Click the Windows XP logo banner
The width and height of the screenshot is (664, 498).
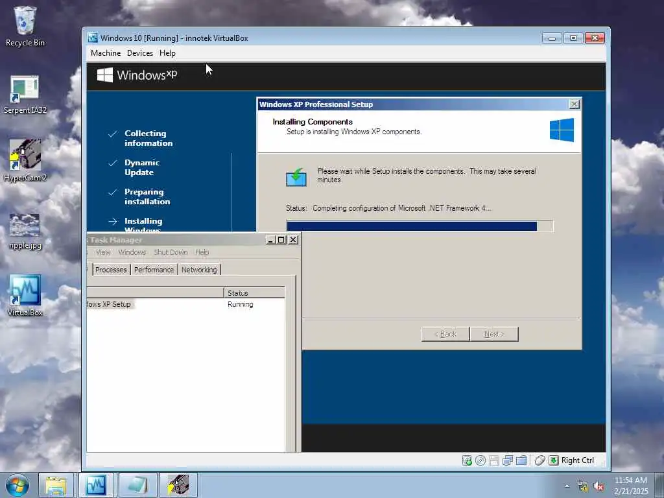137,75
